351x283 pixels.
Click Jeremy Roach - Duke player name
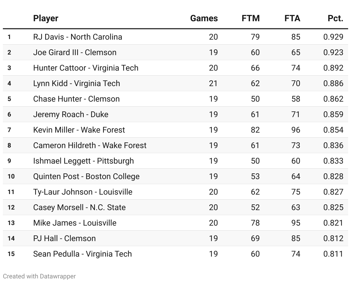71,114
